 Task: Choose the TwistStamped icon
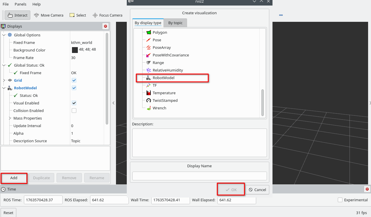click(x=149, y=100)
